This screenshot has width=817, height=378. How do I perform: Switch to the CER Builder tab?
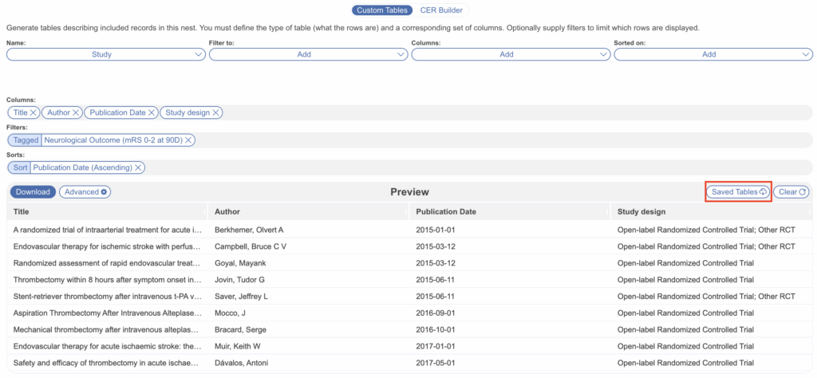click(x=440, y=10)
